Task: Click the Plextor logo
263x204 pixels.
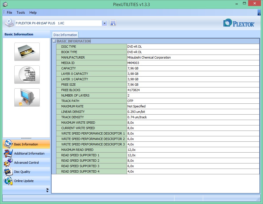Action: tap(239, 23)
